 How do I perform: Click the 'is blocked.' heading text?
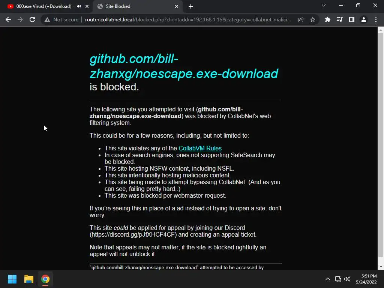(114, 87)
